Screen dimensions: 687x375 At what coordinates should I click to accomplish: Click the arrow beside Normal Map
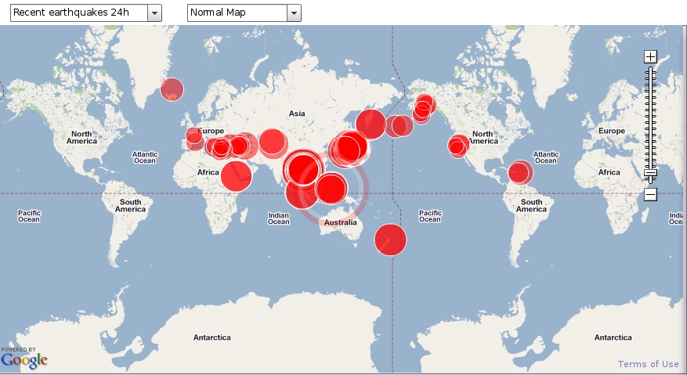coord(294,13)
